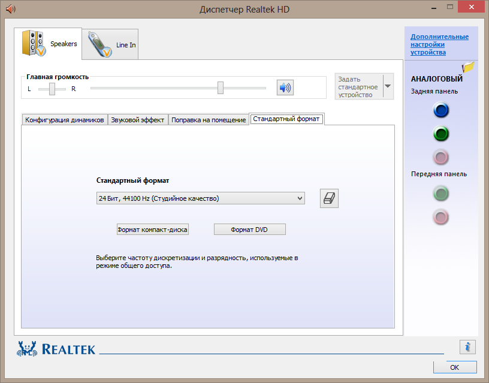Screen dimensions: 489x383
Task: Close the Диспетчер Realtek HD window
Action: tap(472, 7)
